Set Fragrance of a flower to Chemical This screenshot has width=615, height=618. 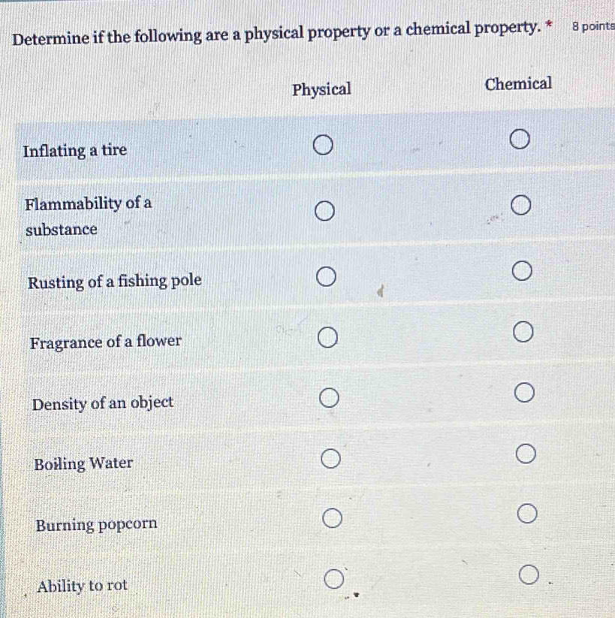(x=523, y=332)
